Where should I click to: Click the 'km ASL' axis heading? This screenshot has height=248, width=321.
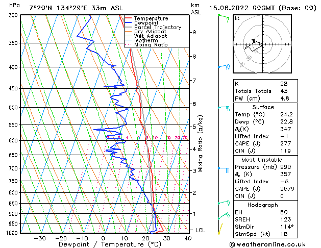pos(196,9)
